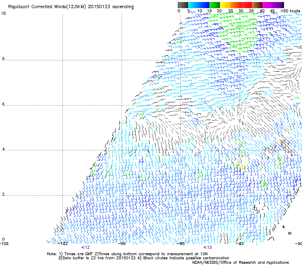Click legend tick label '40'
The width and height of the screenshot is (302, 265).
tap(262, 11)
